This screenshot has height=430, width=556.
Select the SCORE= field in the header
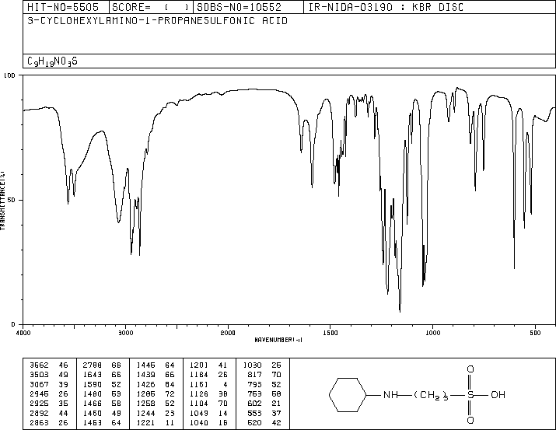(150, 7)
